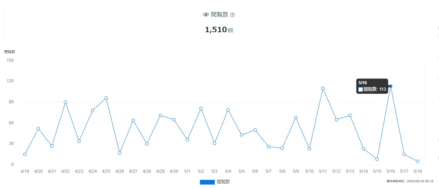Click the 4/28 x-axis date label
This screenshot has height=188, width=439.
click(147, 171)
